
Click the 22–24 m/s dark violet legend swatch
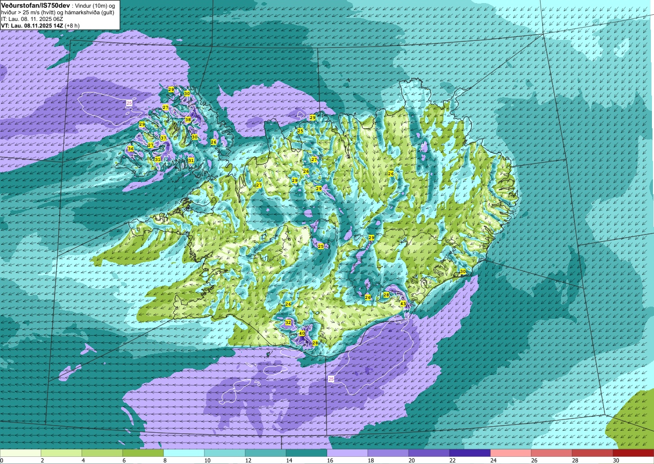tap(470, 453)
